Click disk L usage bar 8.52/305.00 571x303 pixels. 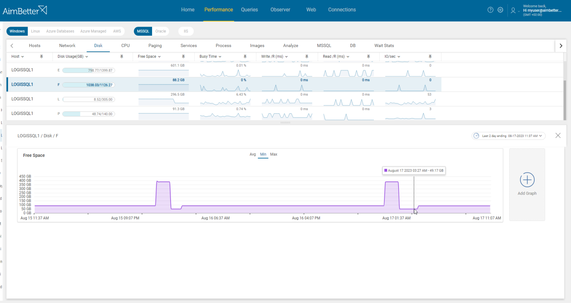[89, 99]
